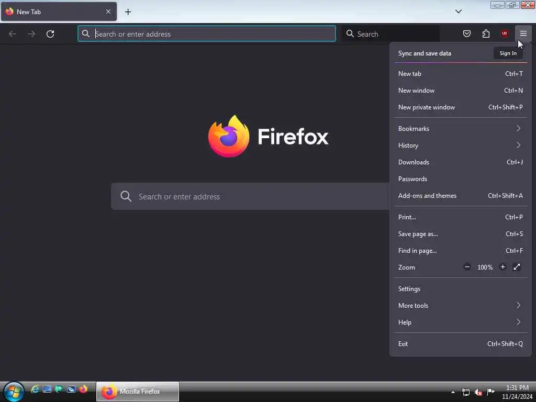Click the Action Center flag icon
The image size is (536, 402).
(491, 392)
